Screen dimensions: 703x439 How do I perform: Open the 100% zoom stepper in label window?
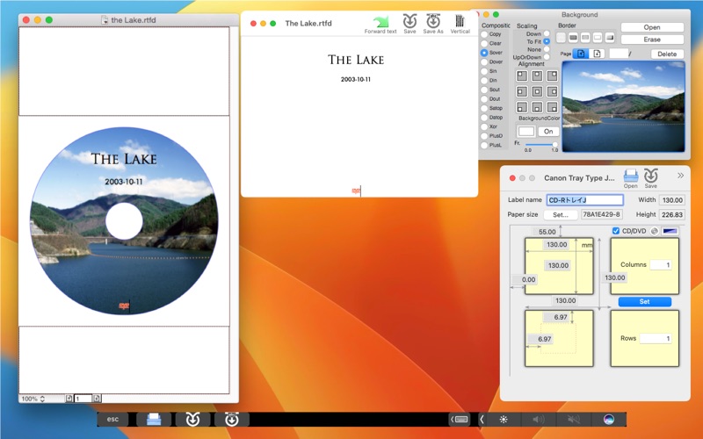click(x=42, y=399)
